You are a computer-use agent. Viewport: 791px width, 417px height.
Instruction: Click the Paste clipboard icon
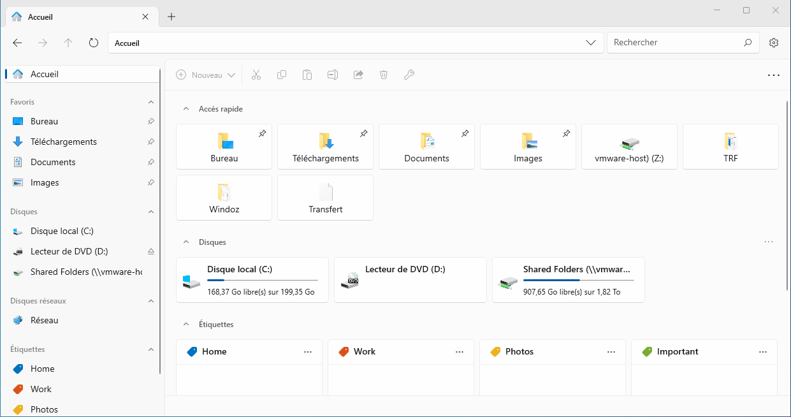307,75
